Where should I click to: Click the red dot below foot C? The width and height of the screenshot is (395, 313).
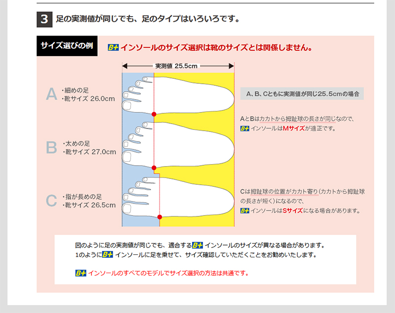159,217
